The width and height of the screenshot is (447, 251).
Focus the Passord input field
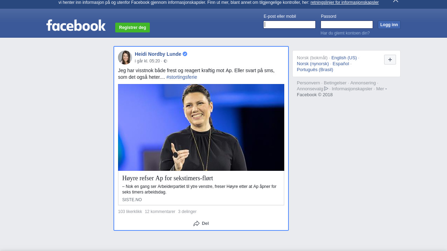click(347, 24)
